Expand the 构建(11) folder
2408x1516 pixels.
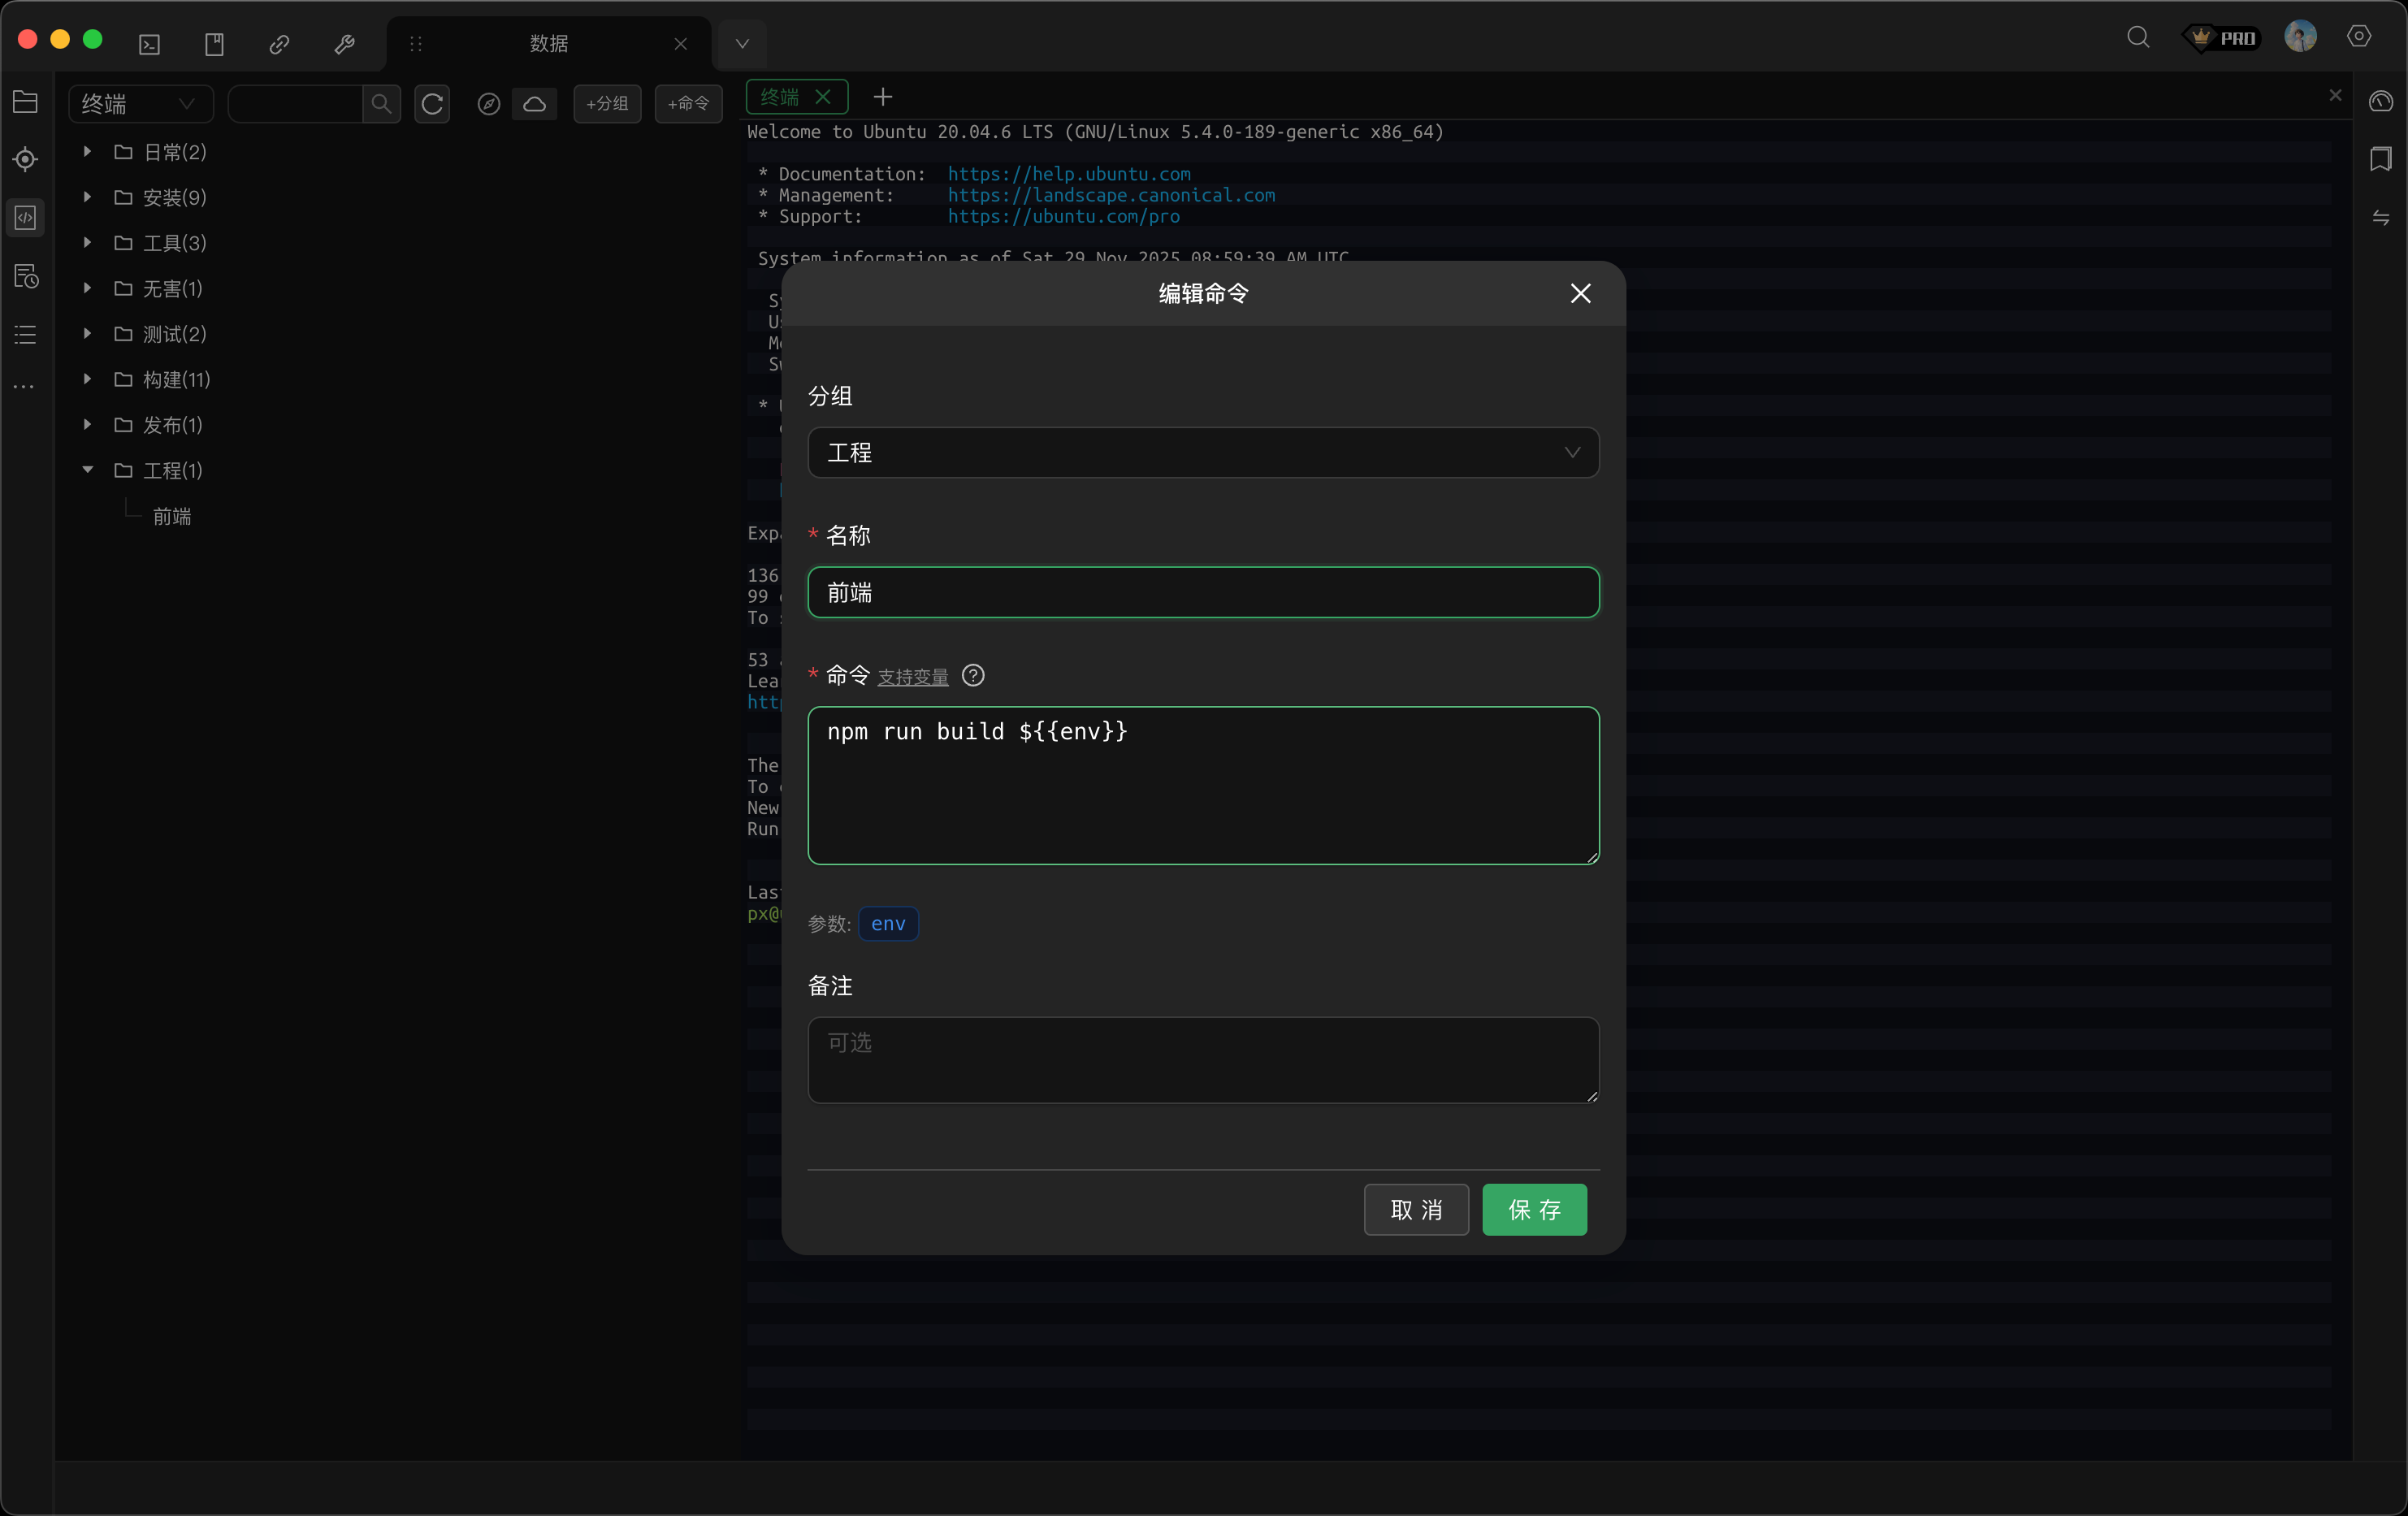pos(88,379)
